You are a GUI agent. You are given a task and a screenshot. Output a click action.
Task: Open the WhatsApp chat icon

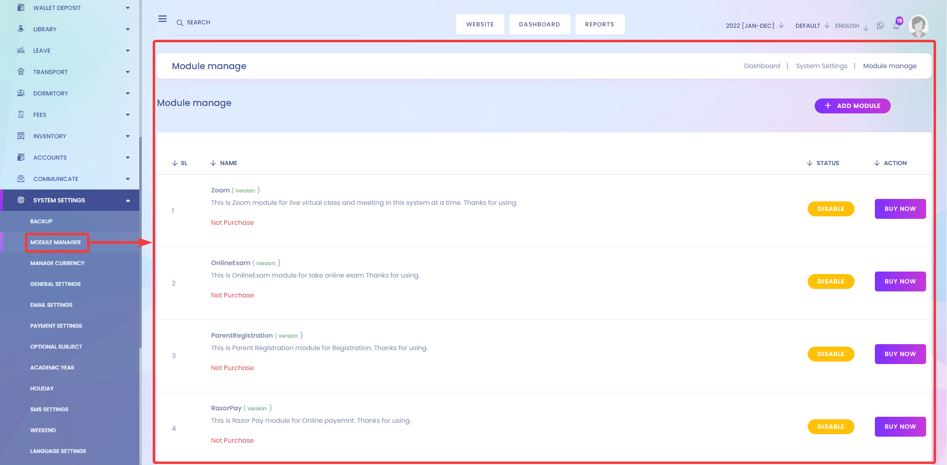pyautogui.click(x=880, y=25)
